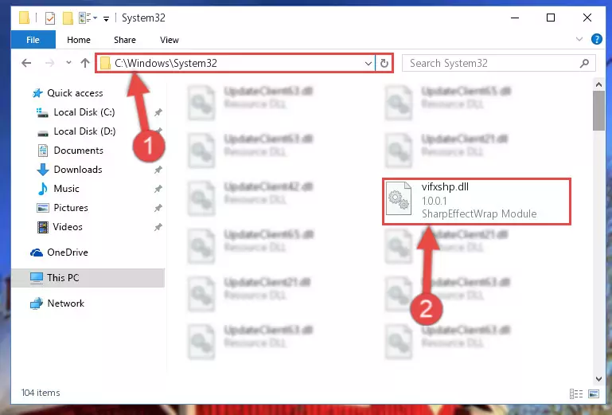Screen dimensions: 612x415
Task: Select the vifxshp.dll file
Action: 477,202
